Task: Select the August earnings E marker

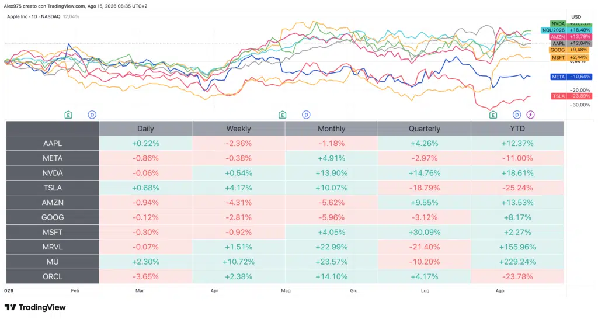Action: click(493, 115)
